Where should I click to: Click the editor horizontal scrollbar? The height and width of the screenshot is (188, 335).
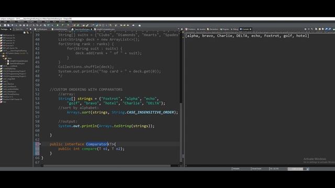point(107,166)
